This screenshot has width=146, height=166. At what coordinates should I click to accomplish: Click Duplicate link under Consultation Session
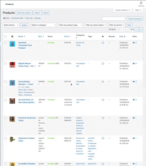tap(28, 95)
